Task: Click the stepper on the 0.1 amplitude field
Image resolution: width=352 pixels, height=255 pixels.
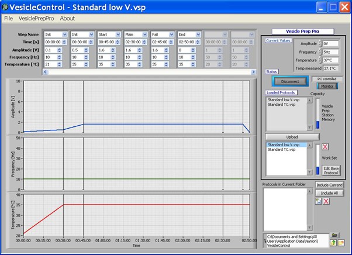Action: point(59,50)
